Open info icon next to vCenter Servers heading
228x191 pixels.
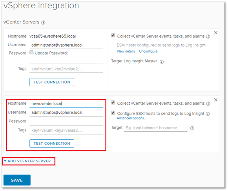(x=43, y=22)
